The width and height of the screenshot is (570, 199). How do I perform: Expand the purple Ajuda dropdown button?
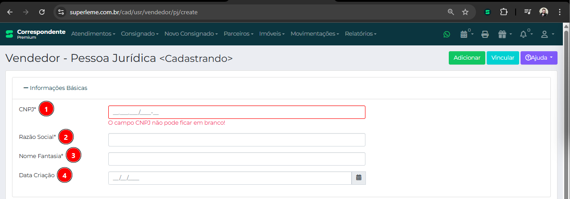pyautogui.click(x=539, y=58)
